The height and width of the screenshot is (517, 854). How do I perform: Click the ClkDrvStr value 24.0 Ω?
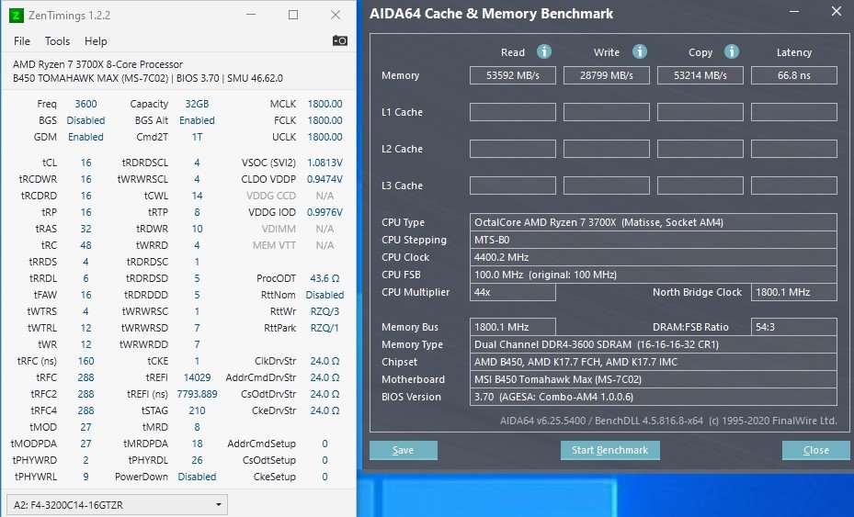click(x=325, y=361)
